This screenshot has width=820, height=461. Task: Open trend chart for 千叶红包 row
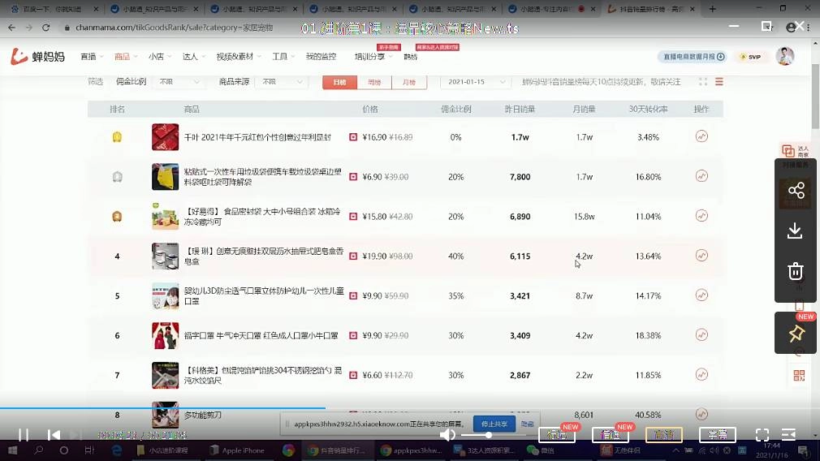pos(701,136)
